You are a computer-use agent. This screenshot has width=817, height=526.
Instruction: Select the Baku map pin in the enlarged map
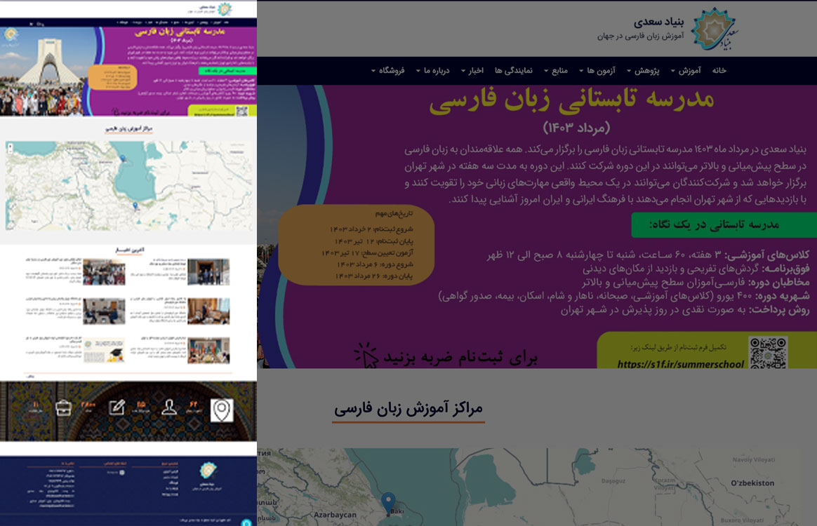click(x=388, y=503)
